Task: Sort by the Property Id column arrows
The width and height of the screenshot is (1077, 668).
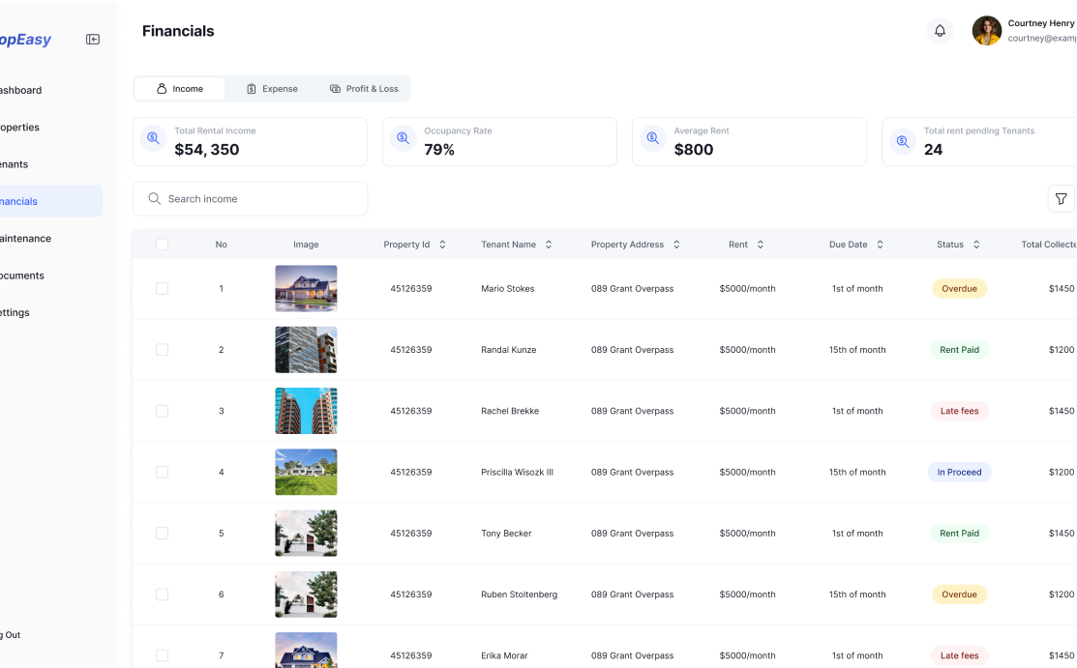Action: (442, 245)
